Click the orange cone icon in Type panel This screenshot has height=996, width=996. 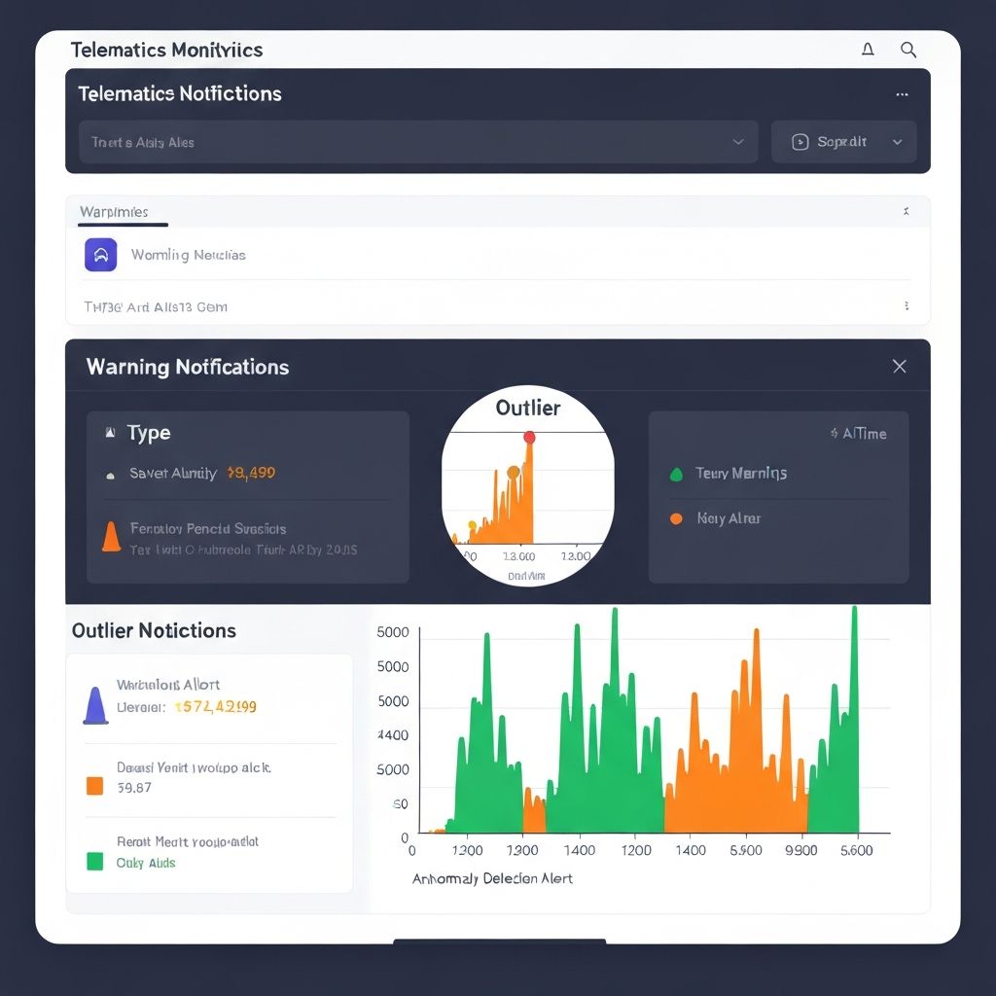111,536
